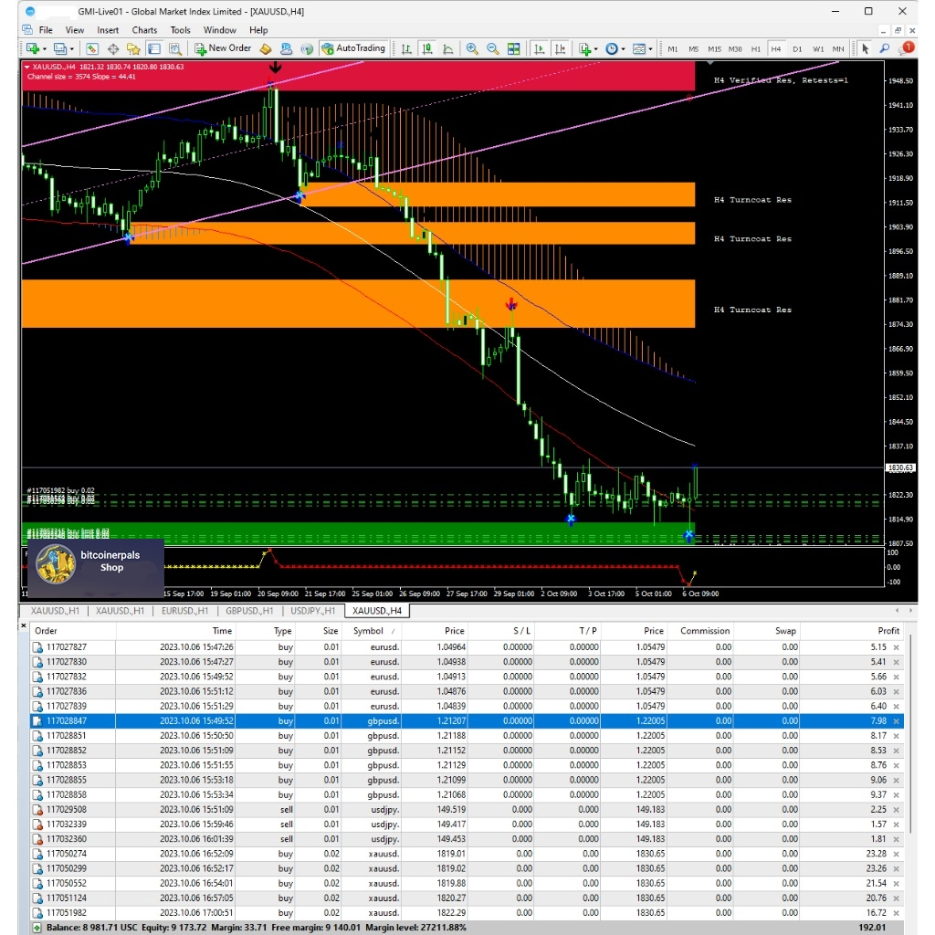The image size is (935, 935).
Task: Open the Charts menu
Action: click(144, 30)
